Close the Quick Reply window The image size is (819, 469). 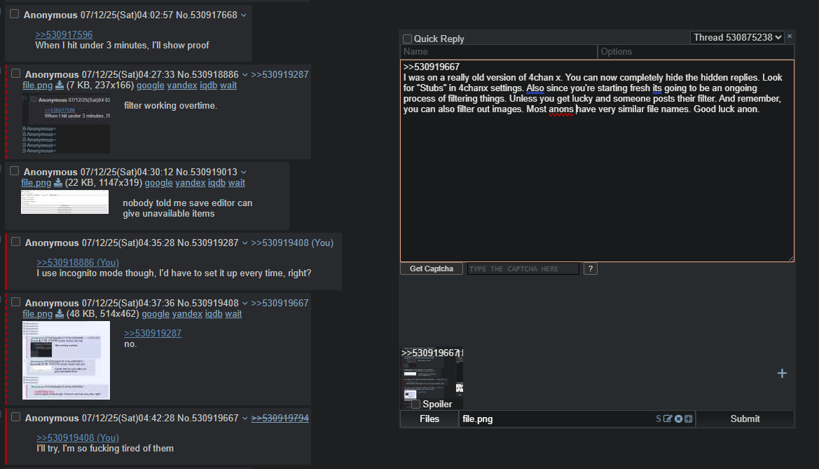(x=790, y=36)
